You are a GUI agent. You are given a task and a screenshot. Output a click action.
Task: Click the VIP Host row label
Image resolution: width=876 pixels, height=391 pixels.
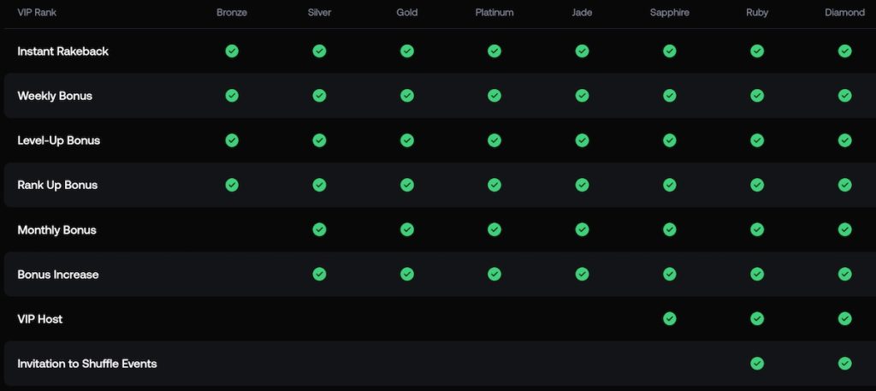click(x=40, y=319)
